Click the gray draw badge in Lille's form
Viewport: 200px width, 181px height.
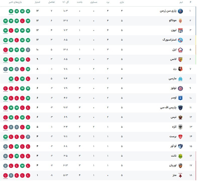[x=28, y=50]
